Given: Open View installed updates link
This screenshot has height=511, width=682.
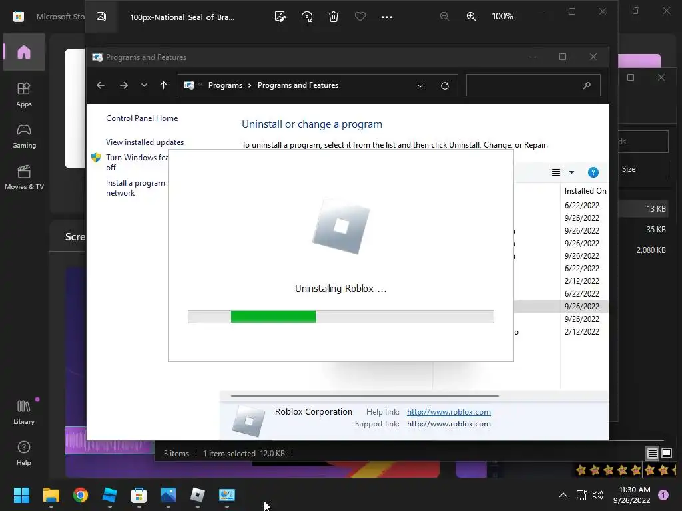Looking at the screenshot, I should pyautogui.click(x=145, y=142).
